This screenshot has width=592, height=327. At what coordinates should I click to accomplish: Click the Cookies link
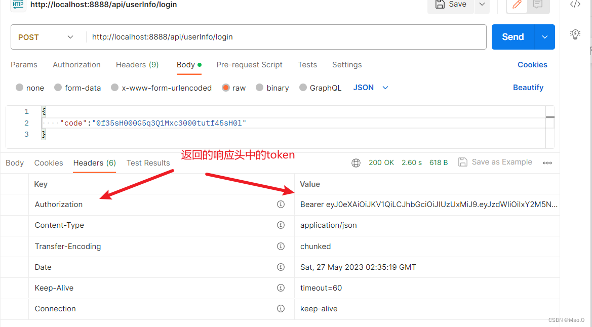pos(532,65)
